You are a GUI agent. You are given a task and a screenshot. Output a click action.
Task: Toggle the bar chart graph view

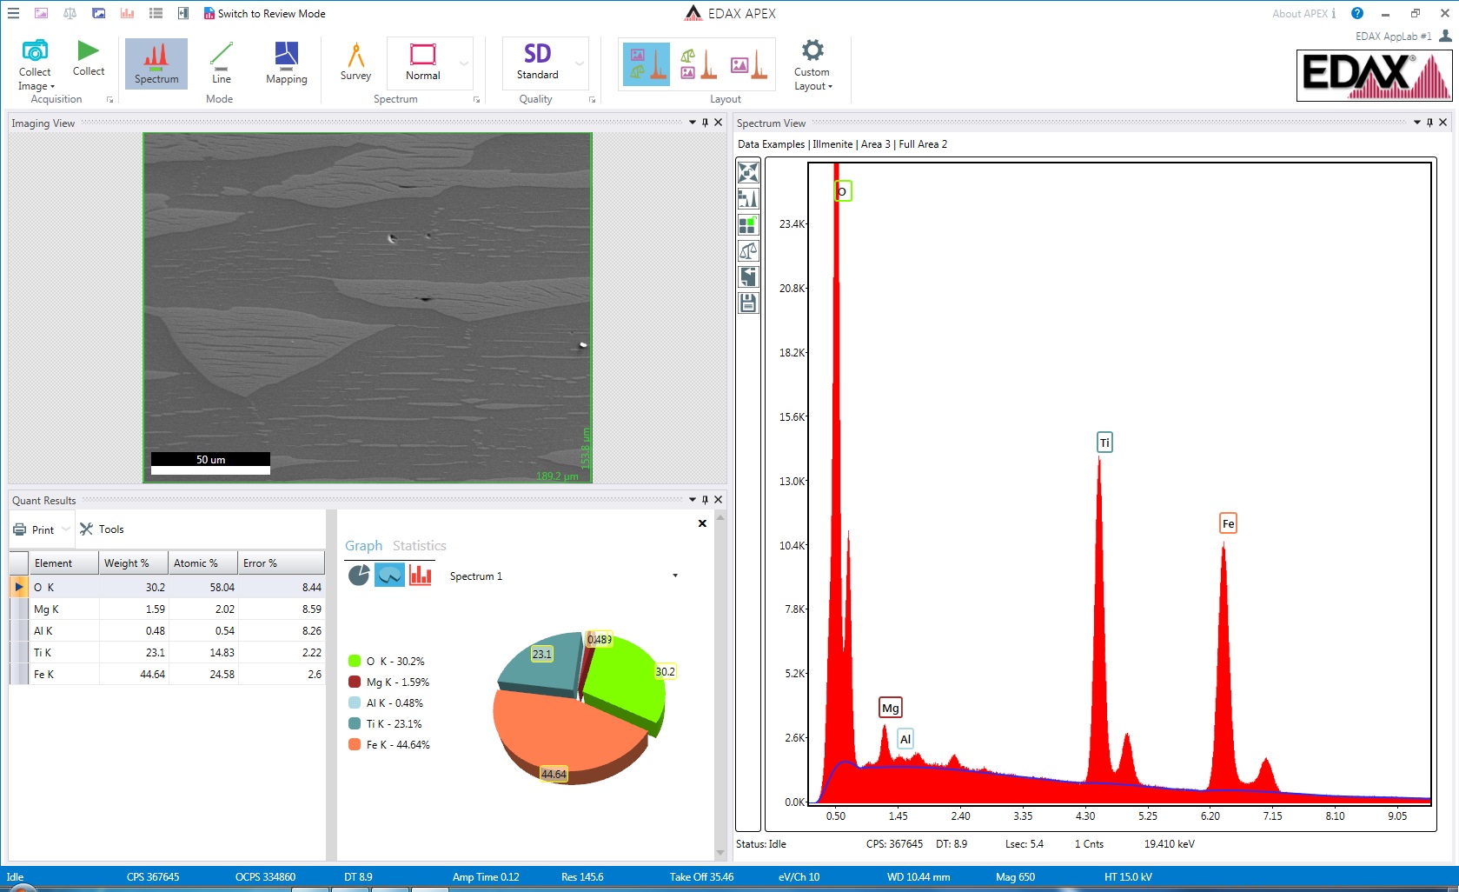[x=421, y=576]
